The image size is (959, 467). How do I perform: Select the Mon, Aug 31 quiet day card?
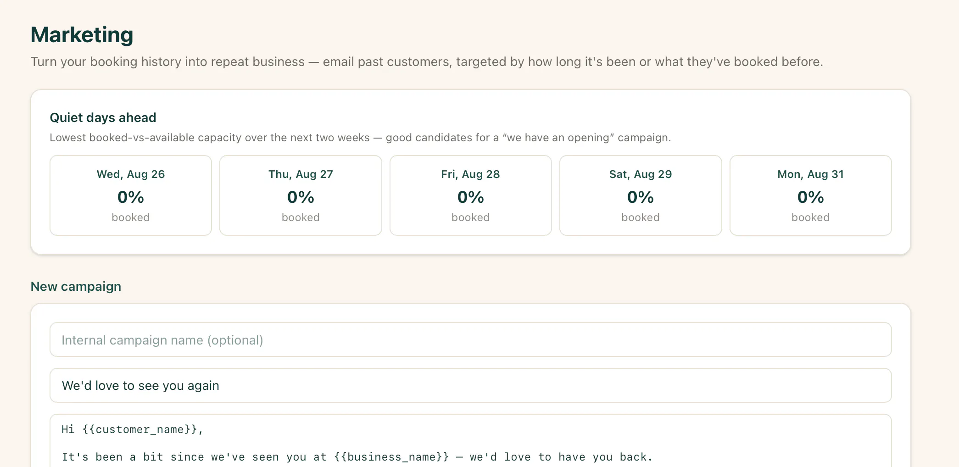click(x=811, y=195)
